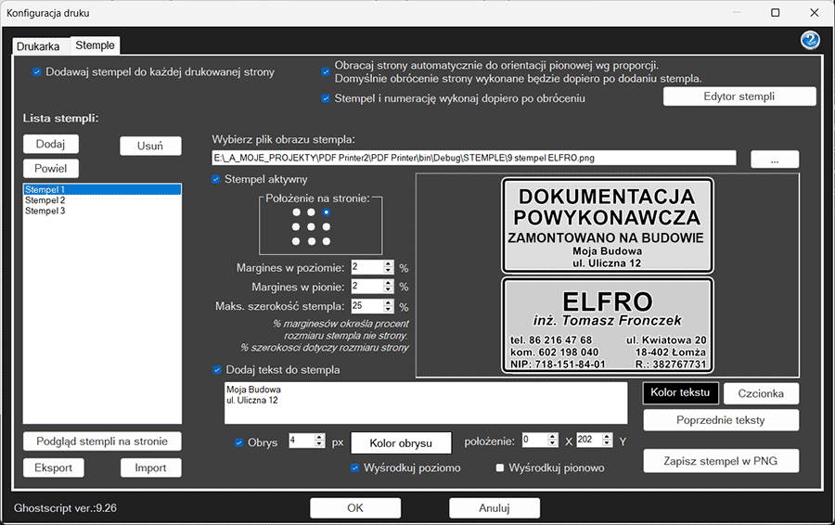The height and width of the screenshot is (525, 835).
Task: Click the browse "..." file button
Action: coord(774,160)
